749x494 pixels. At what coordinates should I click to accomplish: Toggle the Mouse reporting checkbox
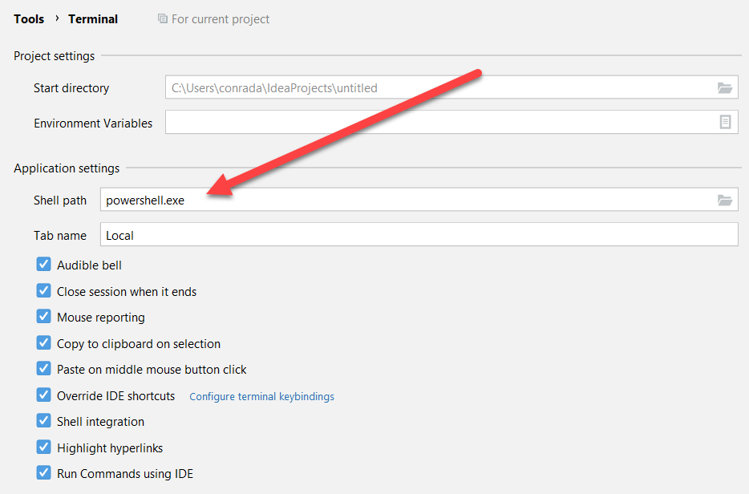(44, 317)
